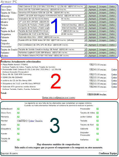This screenshot has width=119, height=157.
Task: Add the selected Tarjeta de Video
Action: [92, 13]
